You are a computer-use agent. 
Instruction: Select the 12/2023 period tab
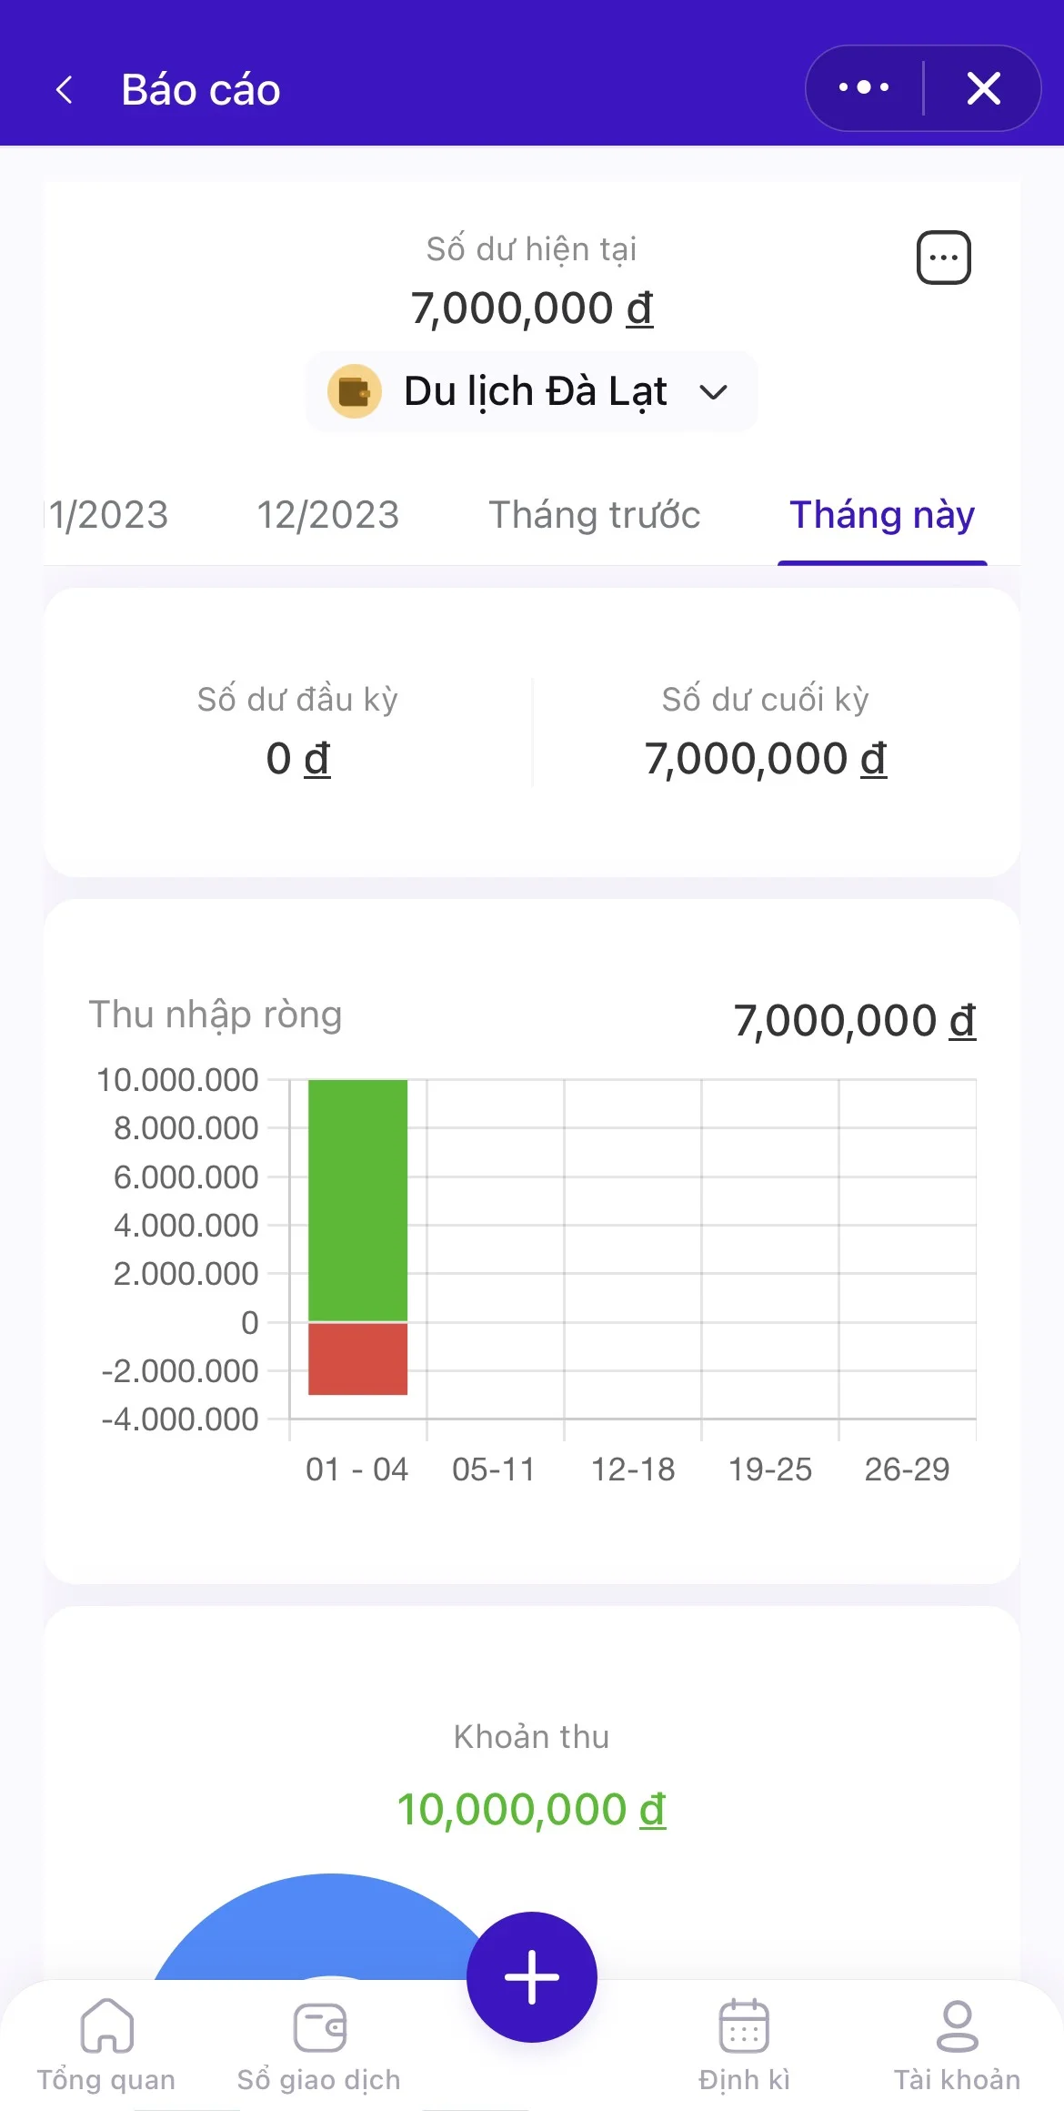(x=327, y=515)
